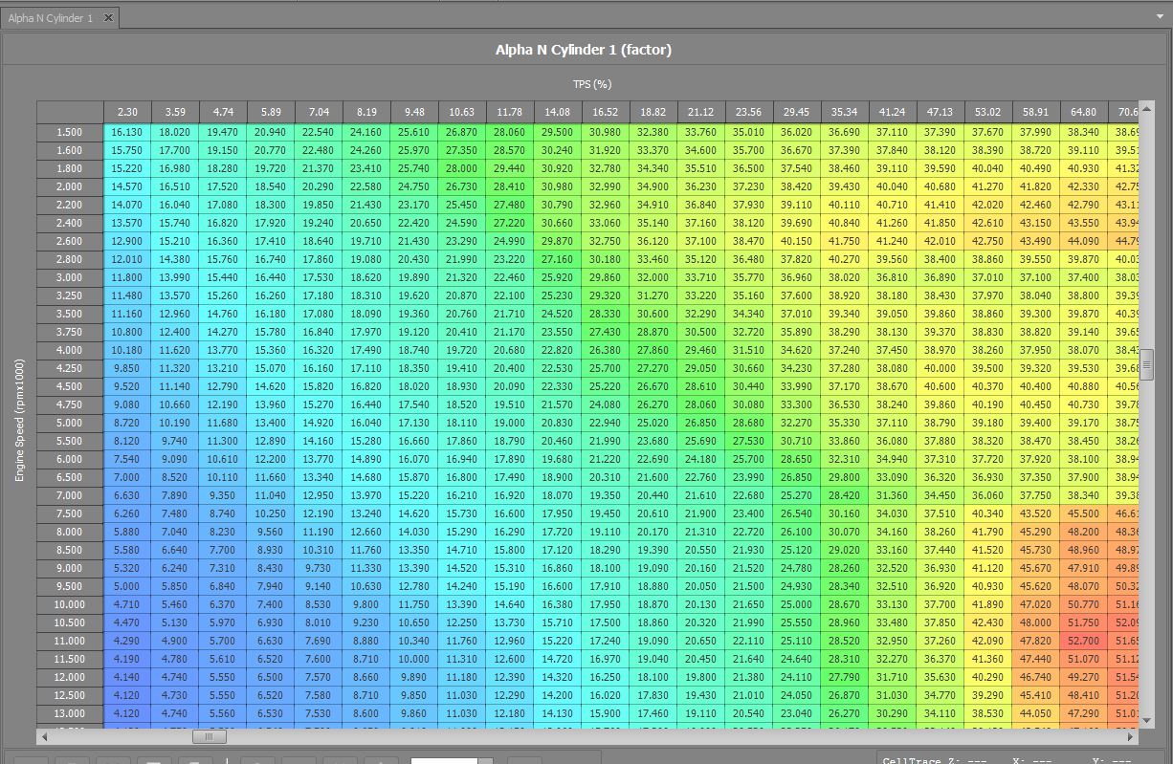Click the horizontal scrollbar thumb
The width and height of the screenshot is (1173, 764).
click(x=209, y=737)
